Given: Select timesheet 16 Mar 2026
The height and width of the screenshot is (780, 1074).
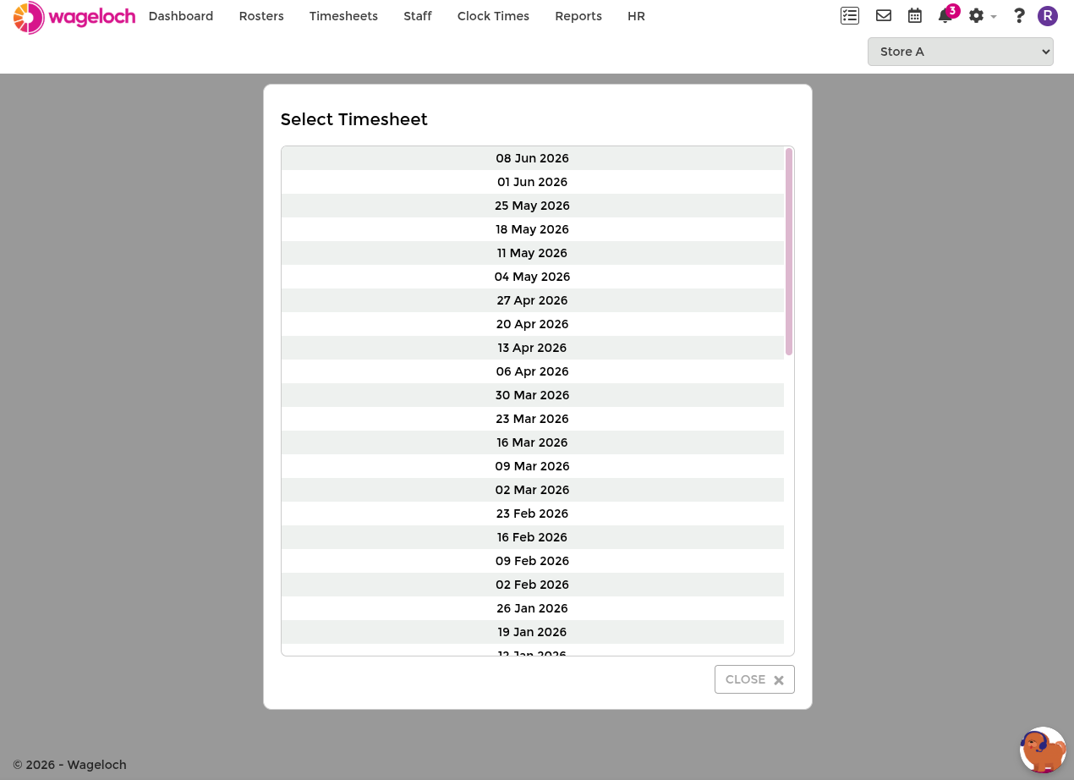Looking at the screenshot, I should (533, 442).
